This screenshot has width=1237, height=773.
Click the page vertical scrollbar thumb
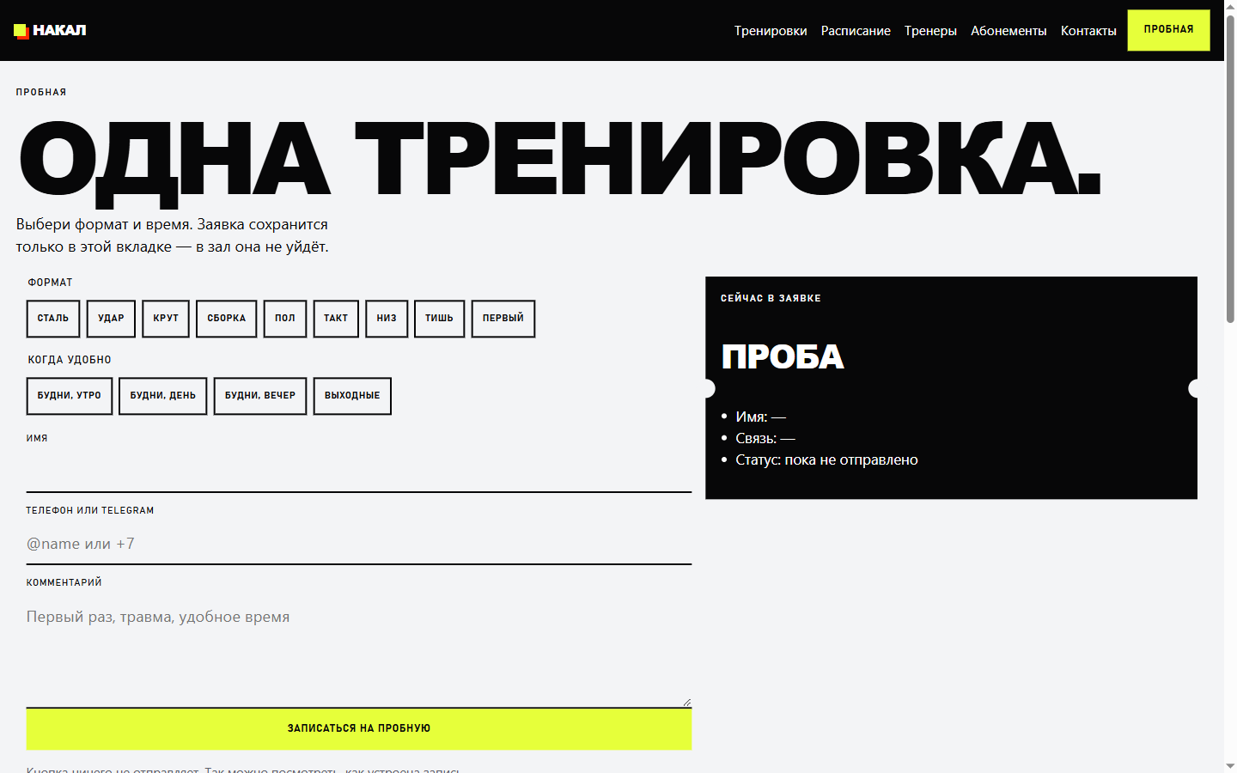coord(1230,170)
